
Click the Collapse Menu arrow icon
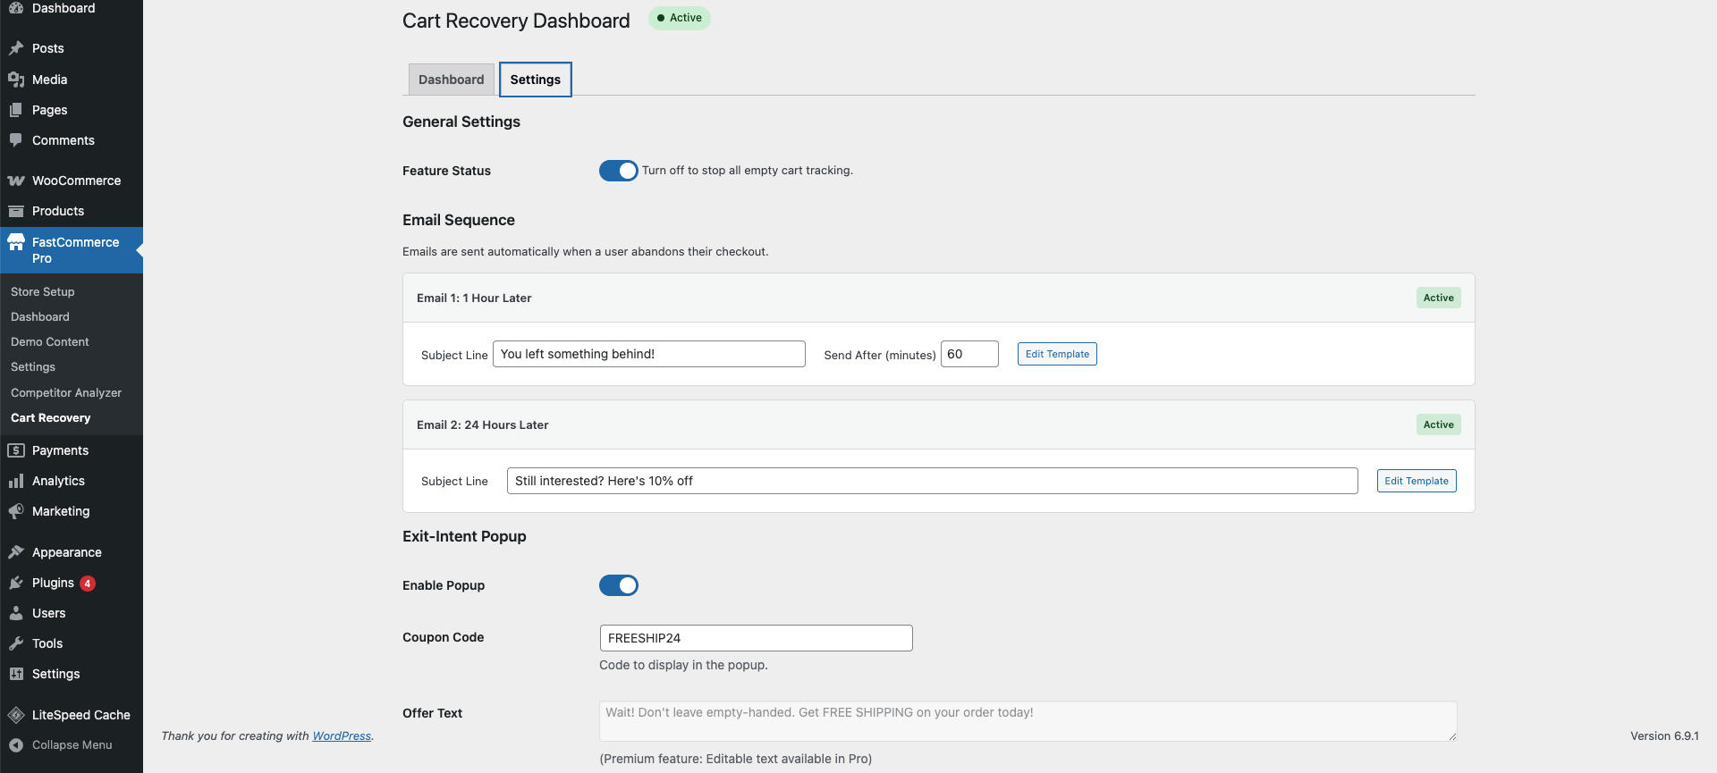click(x=16, y=745)
